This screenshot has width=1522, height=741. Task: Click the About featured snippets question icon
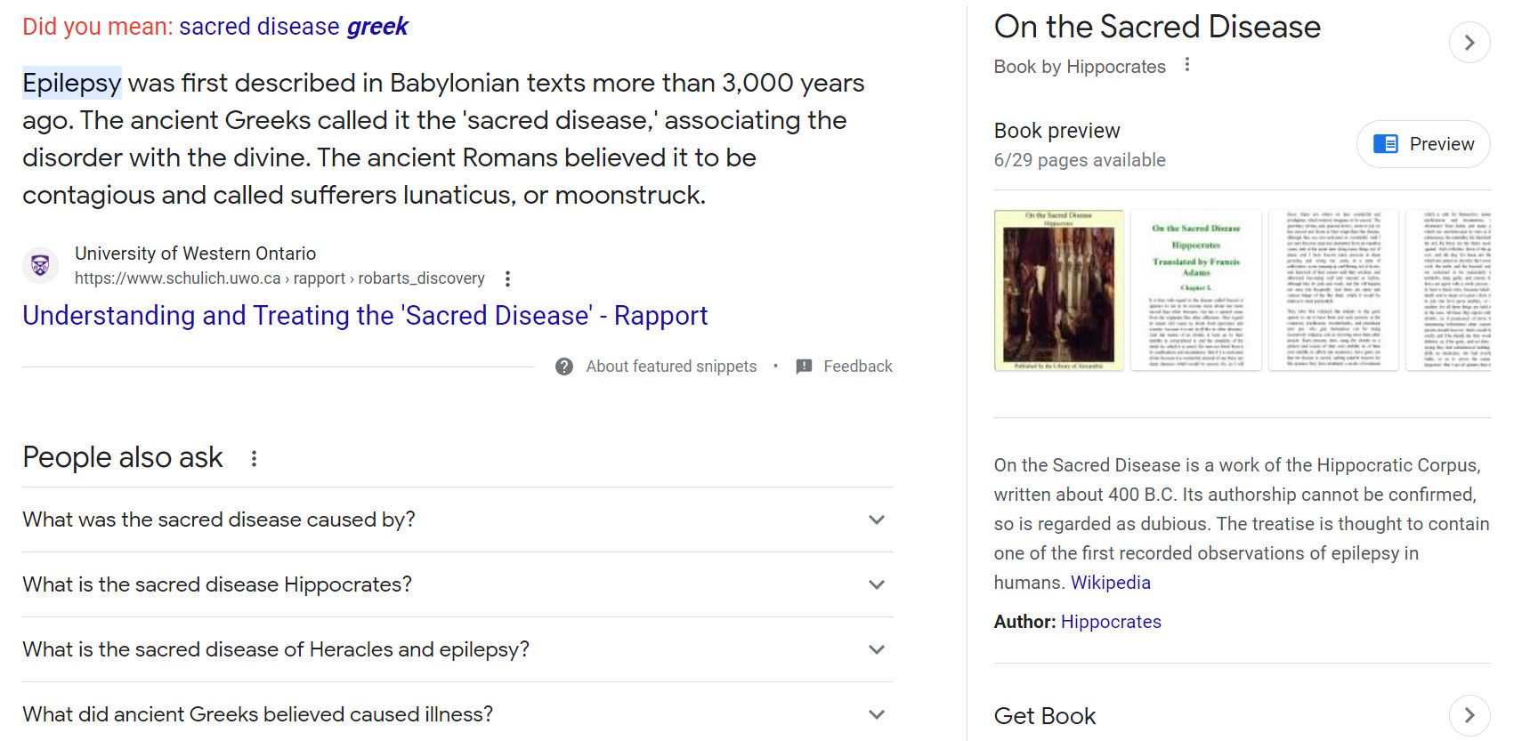pos(564,366)
